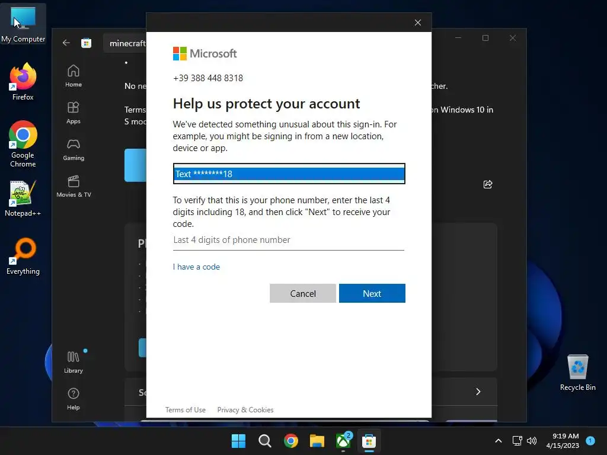Viewport: 607px width, 455px height.
Task: Close the Microsoft sign-in dialog
Action: pos(418,23)
